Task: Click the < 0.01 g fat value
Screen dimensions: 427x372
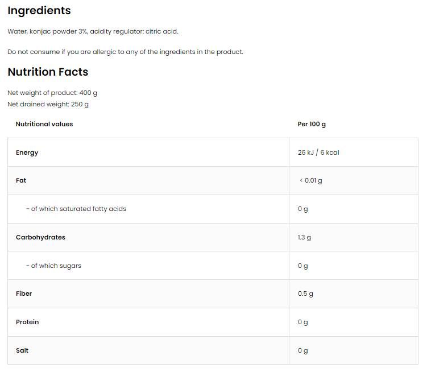Action: 310,180
